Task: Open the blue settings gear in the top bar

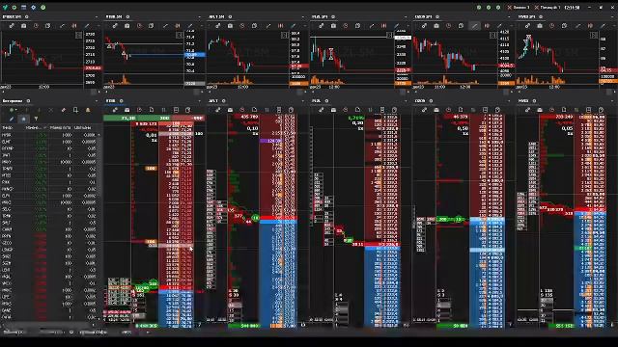Action: (33, 7)
